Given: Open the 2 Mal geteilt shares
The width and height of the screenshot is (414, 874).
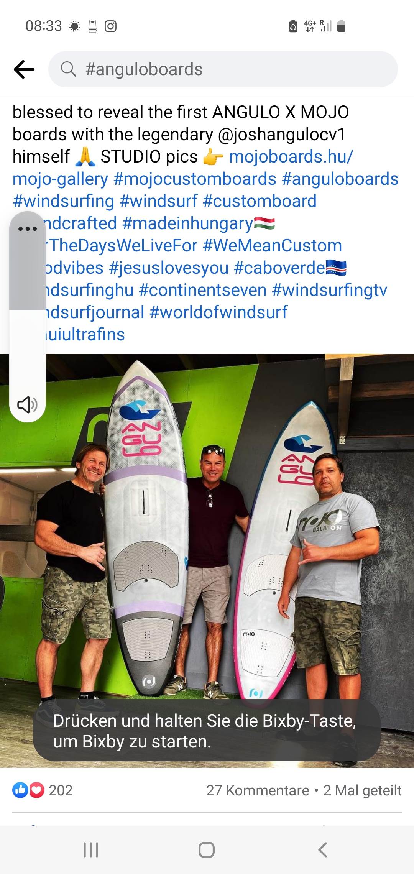Looking at the screenshot, I should 362,790.
